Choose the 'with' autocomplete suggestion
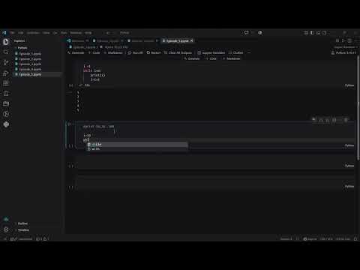The width and height of the screenshot is (360, 270). (x=137, y=149)
